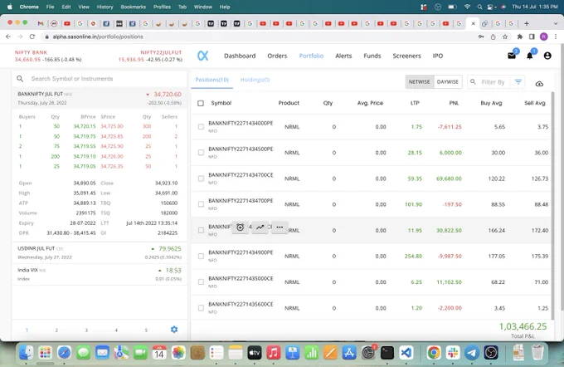The height and width of the screenshot is (367, 564).
Task: Open the user account profile icon
Action: tap(547, 56)
